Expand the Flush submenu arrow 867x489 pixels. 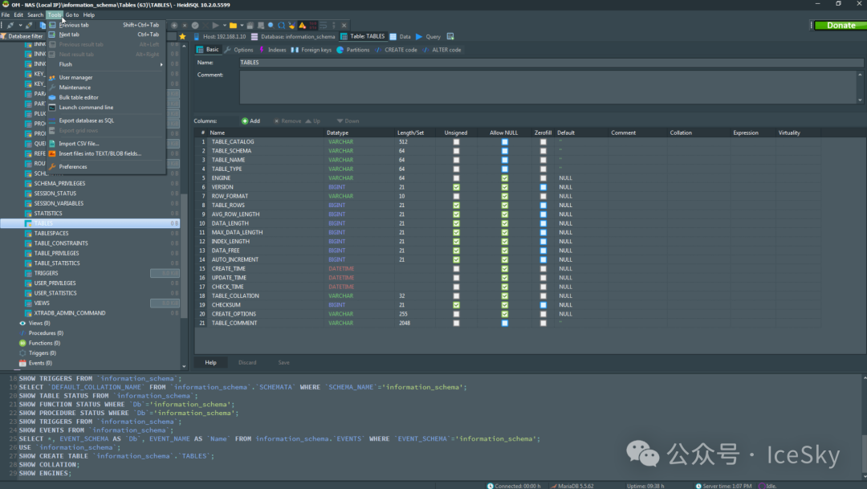click(161, 64)
